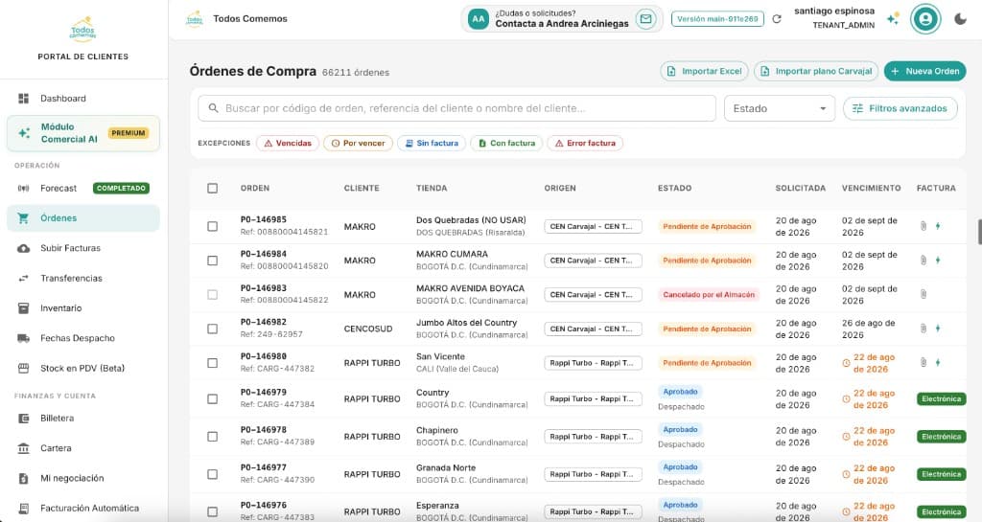The height and width of the screenshot is (522, 982).
Task: Open the Estado dropdown
Action: click(780, 108)
